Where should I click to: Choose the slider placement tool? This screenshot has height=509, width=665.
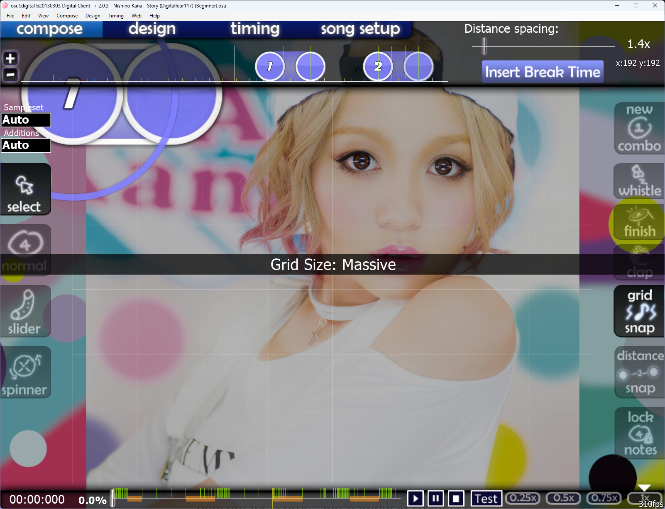click(x=25, y=311)
